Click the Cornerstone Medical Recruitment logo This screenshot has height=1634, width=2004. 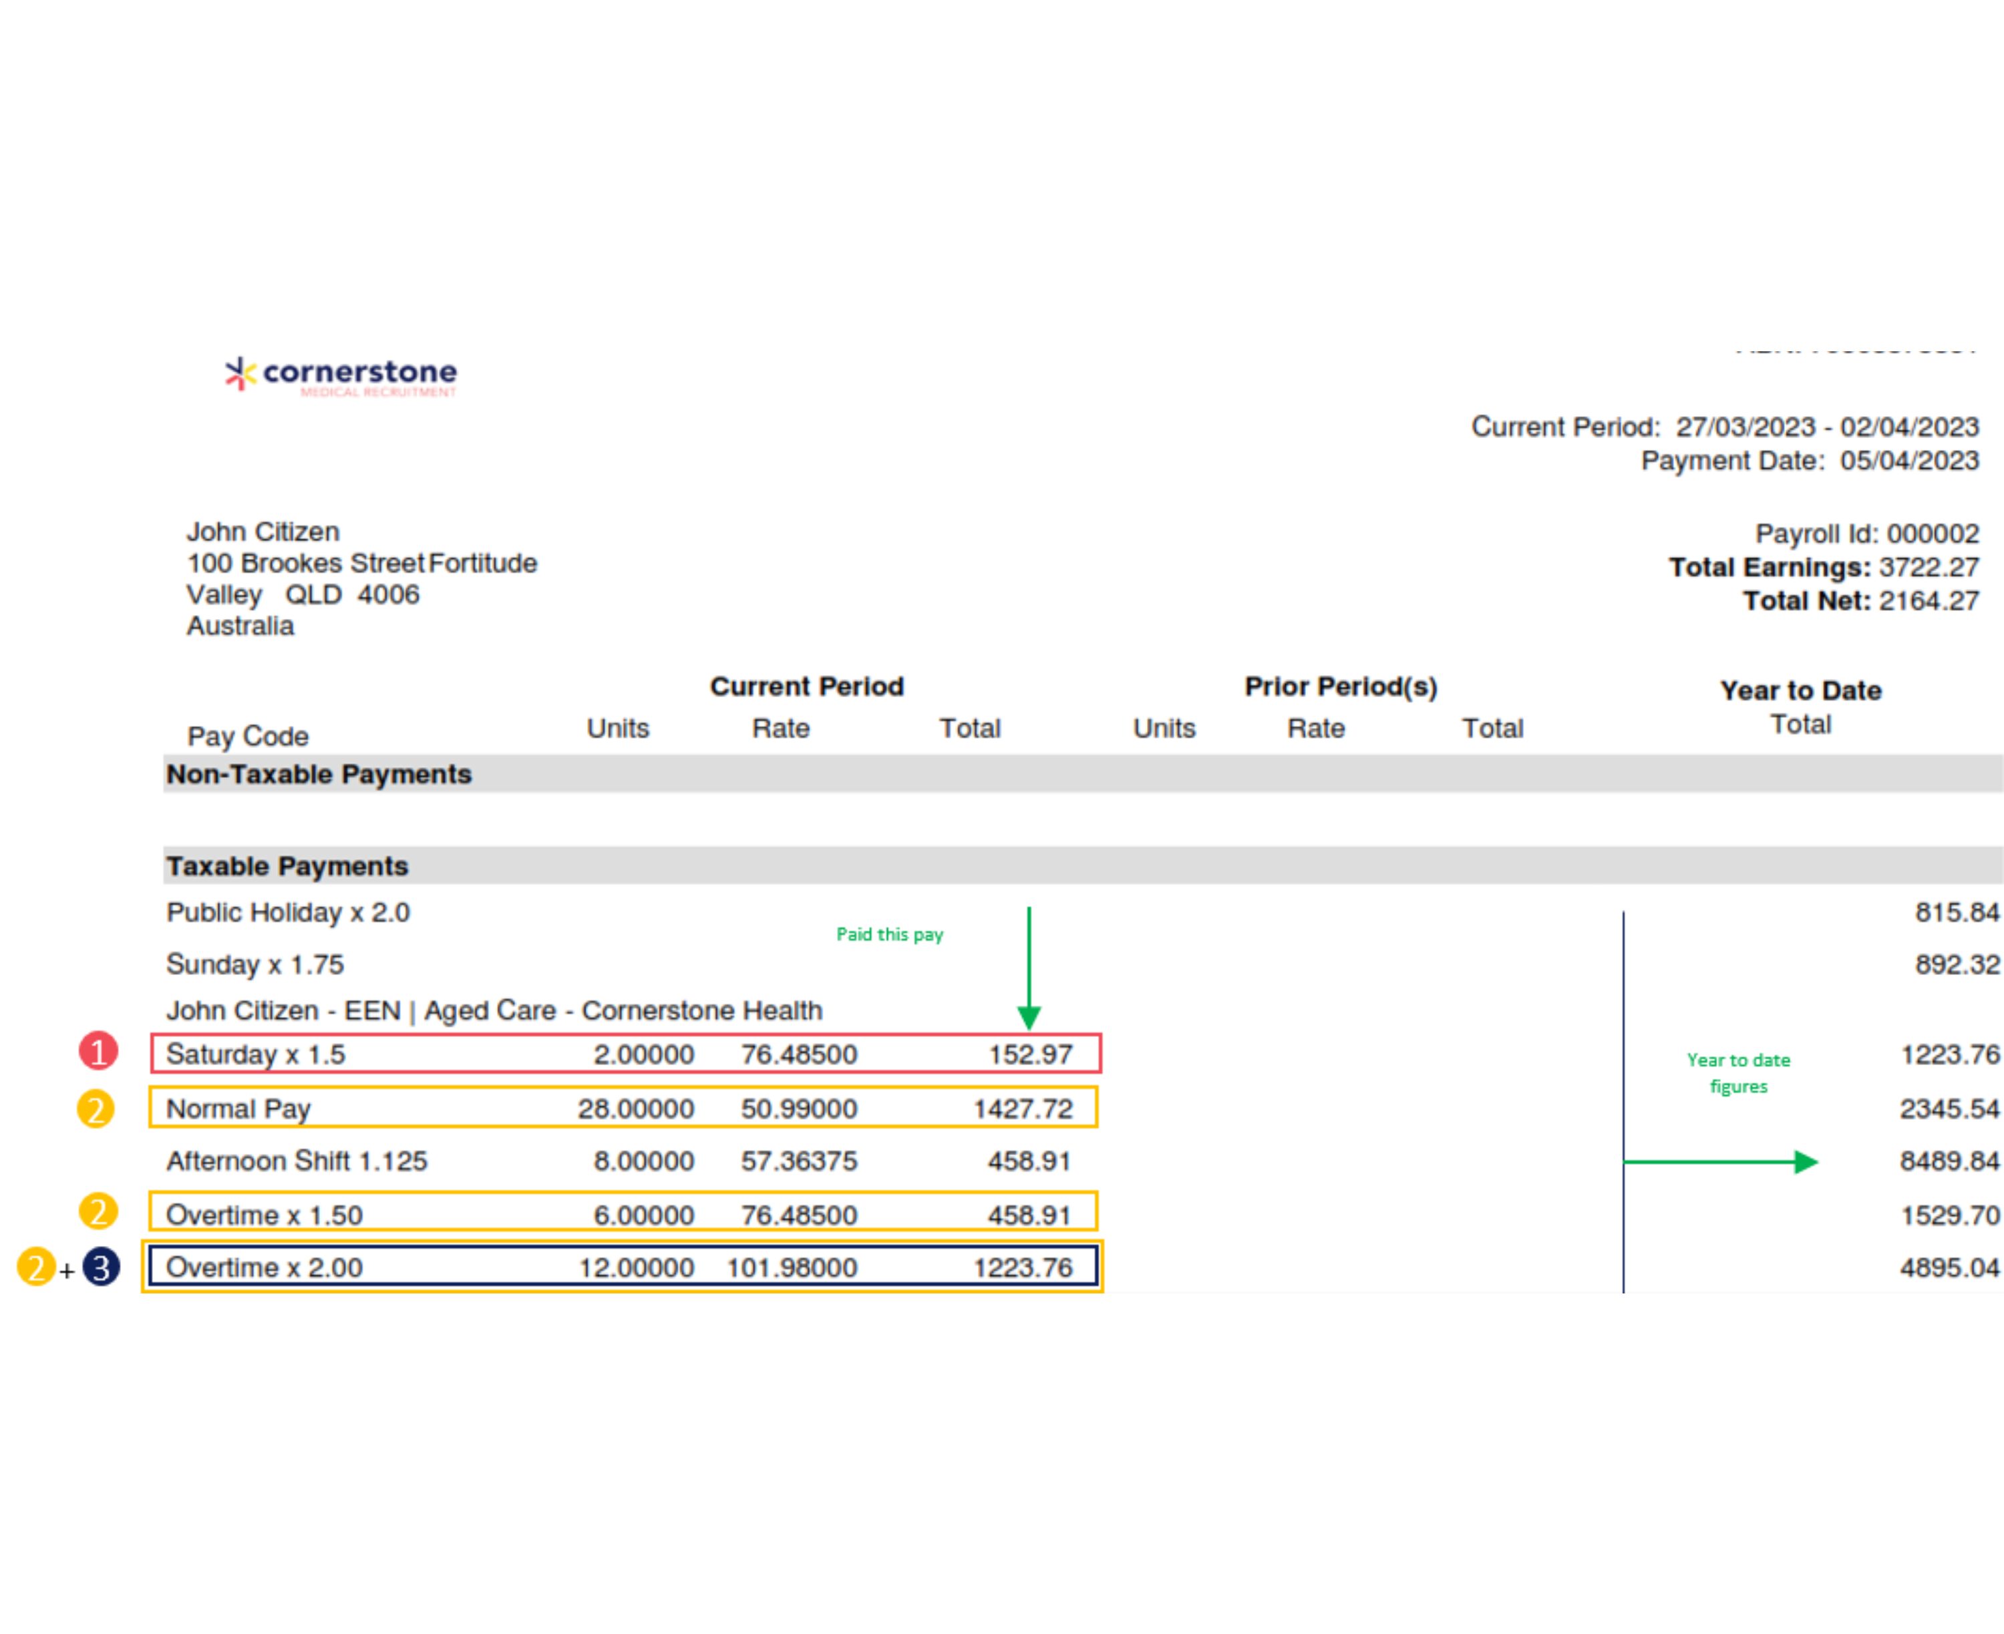tap(341, 375)
